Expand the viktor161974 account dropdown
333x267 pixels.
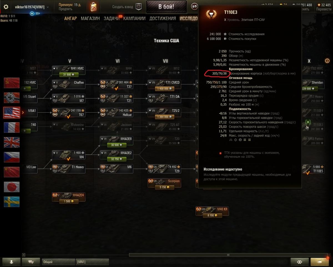pyautogui.click(x=32, y=7)
